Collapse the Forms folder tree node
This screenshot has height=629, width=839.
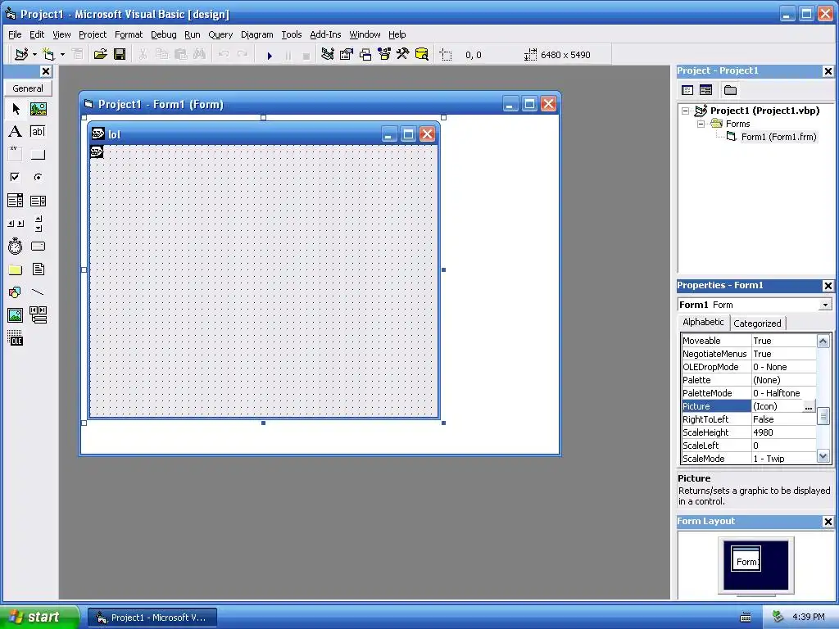coord(701,124)
